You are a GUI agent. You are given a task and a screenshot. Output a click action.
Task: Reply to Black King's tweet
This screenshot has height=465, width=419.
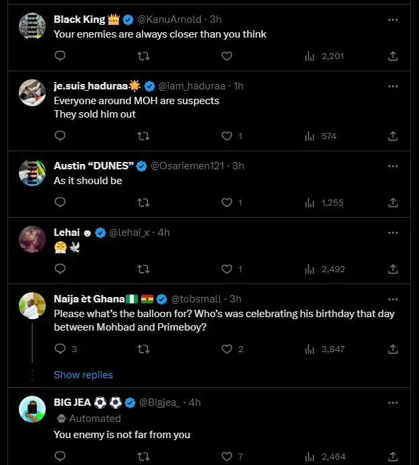(x=60, y=56)
